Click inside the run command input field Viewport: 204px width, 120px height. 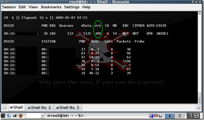point(34,116)
